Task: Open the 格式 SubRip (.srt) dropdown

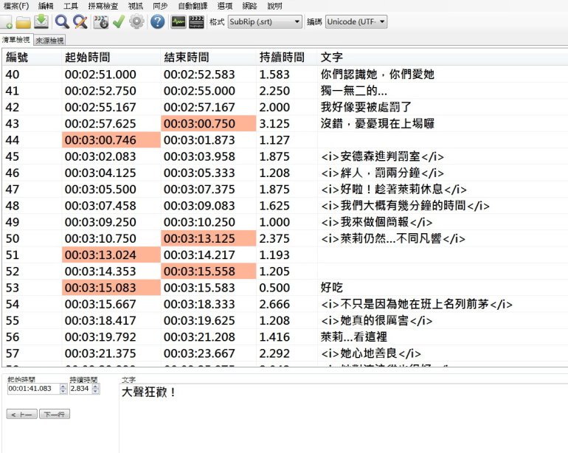Action: [x=265, y=21]
